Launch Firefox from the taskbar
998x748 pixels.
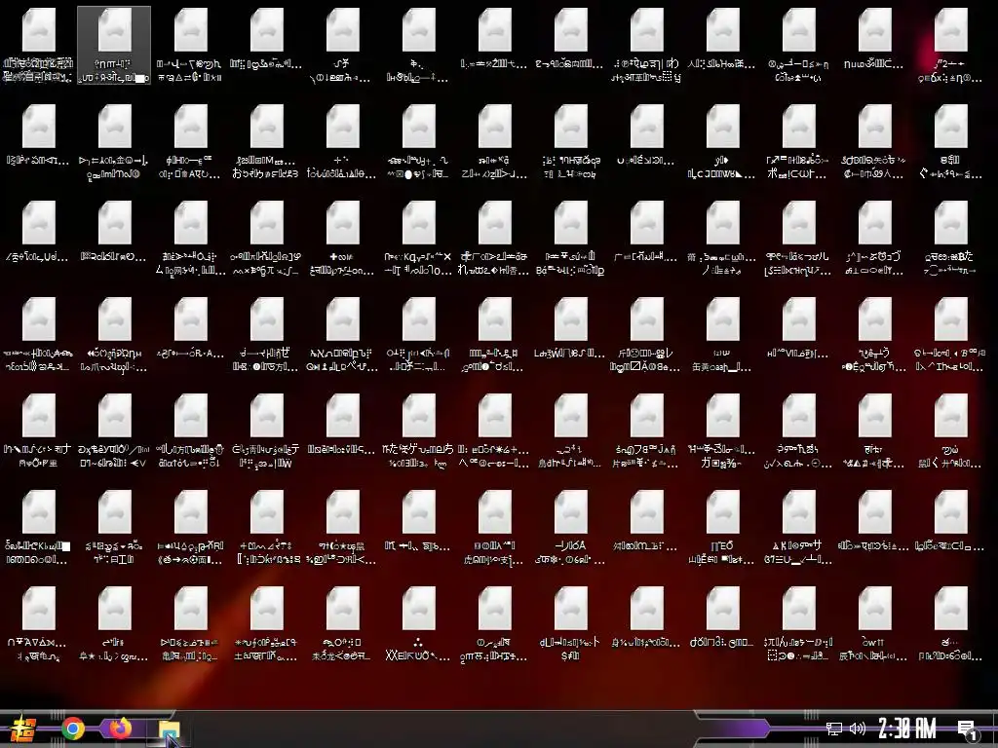120,728
